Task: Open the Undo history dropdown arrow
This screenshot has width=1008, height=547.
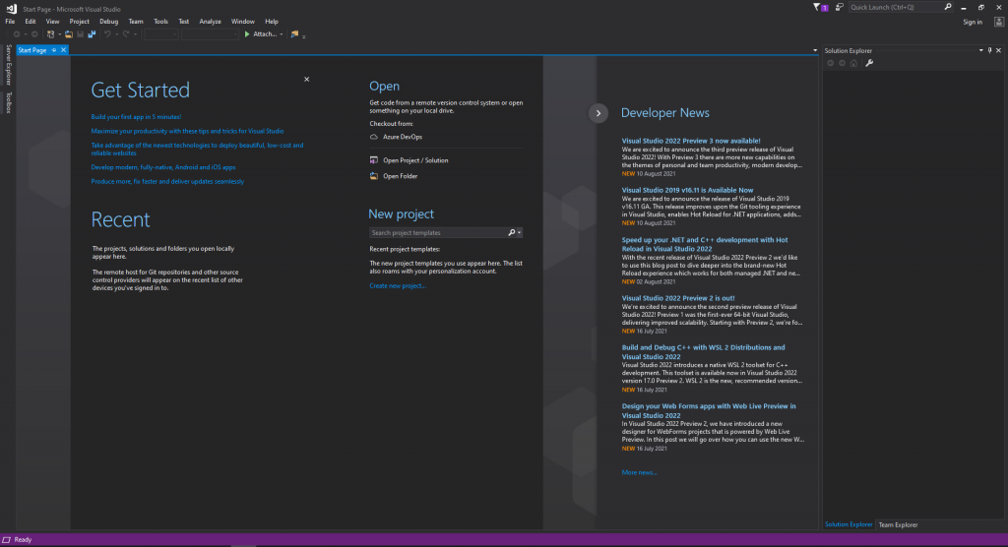Action: (x=116, y=34)
